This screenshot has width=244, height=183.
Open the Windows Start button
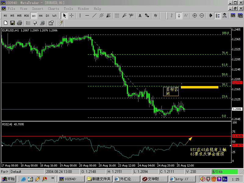click(x=8, y=179)
